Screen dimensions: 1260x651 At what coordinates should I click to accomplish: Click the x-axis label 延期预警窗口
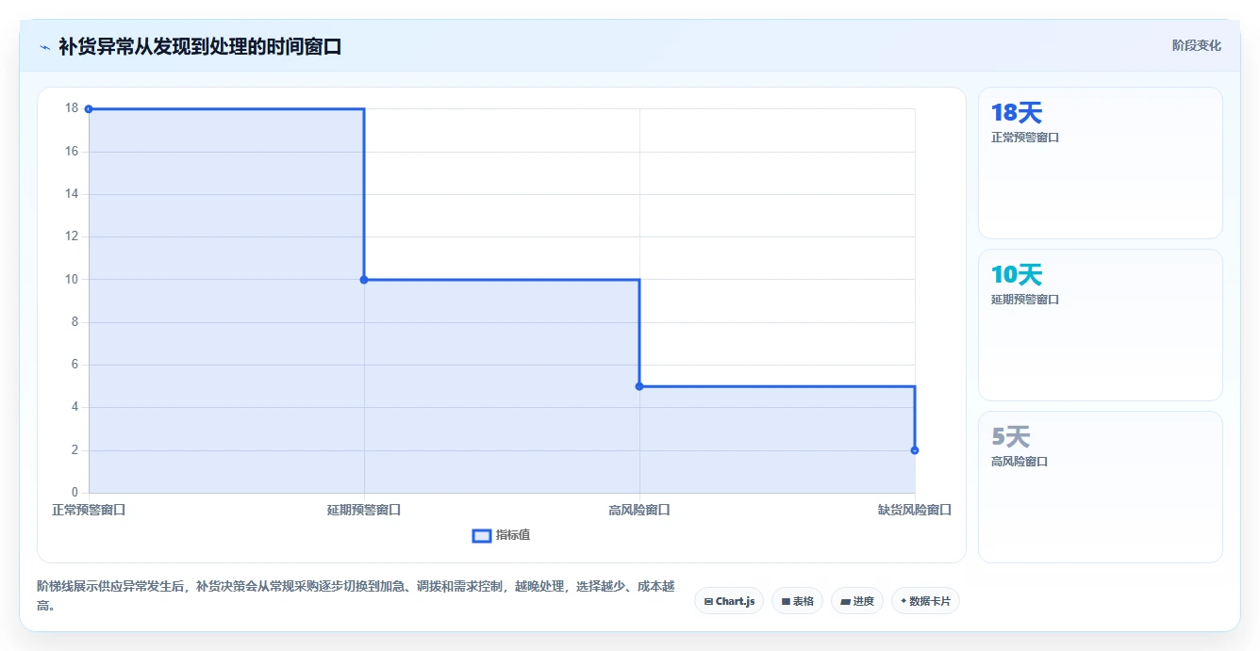[x=364, y=510]
